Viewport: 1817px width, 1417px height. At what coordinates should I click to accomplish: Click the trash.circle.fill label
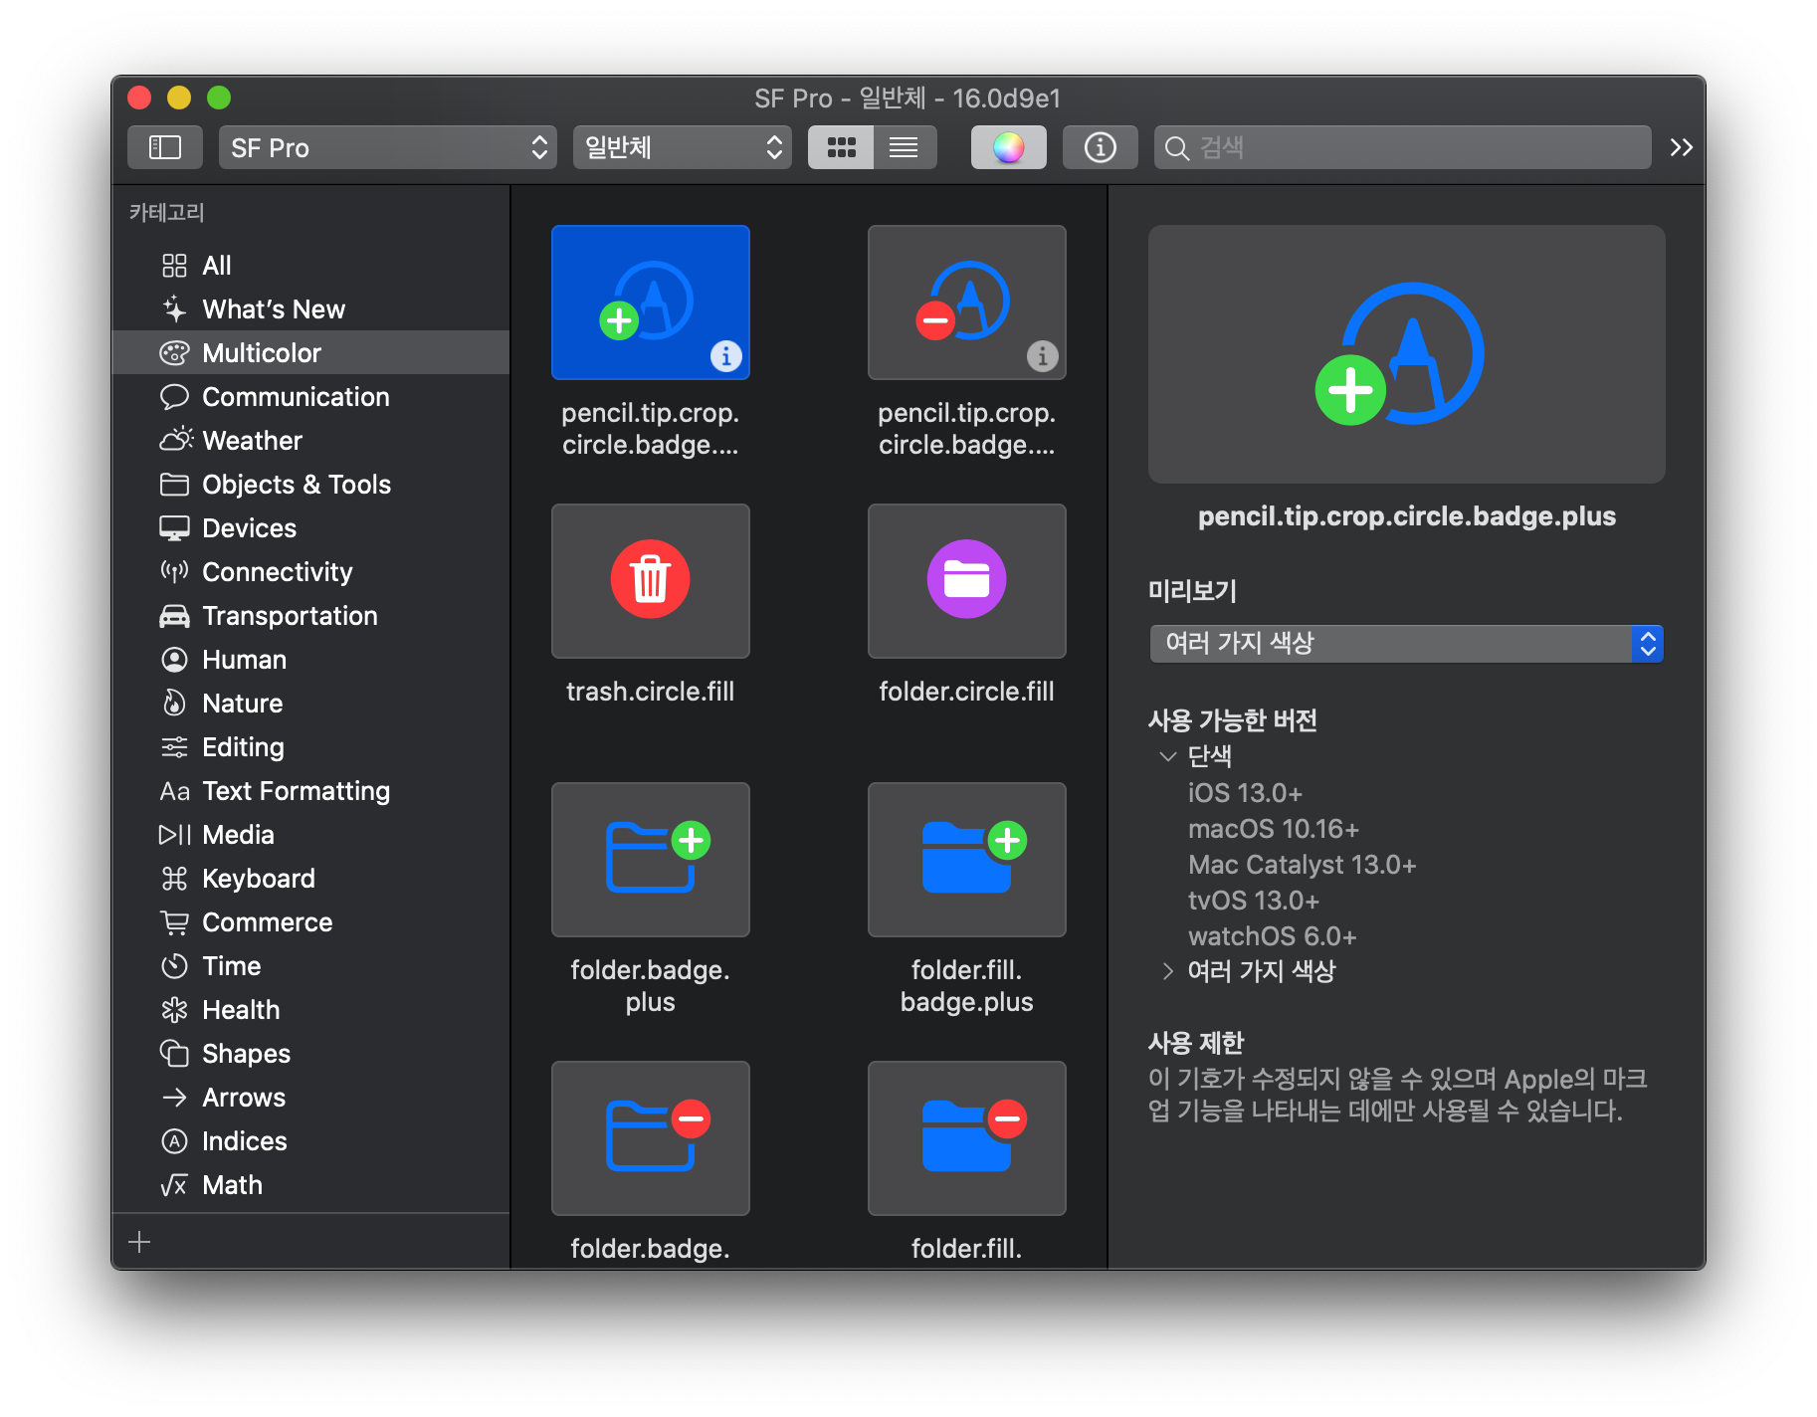tap(651, 692)
